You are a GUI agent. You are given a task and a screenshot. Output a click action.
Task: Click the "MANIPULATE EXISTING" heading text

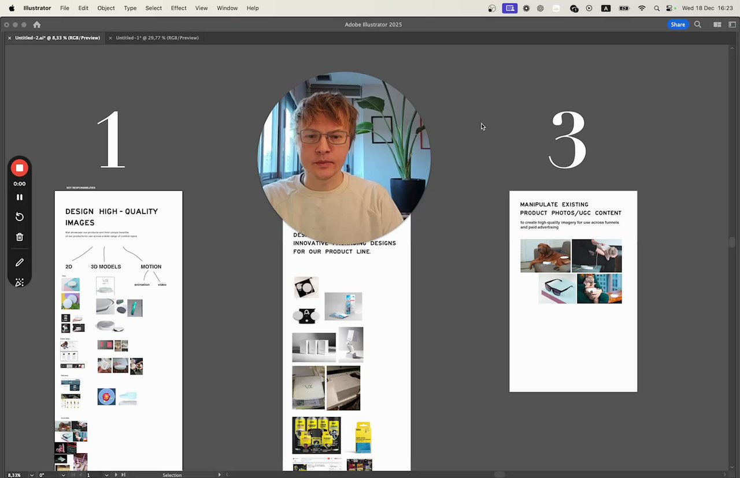point(554,204)
